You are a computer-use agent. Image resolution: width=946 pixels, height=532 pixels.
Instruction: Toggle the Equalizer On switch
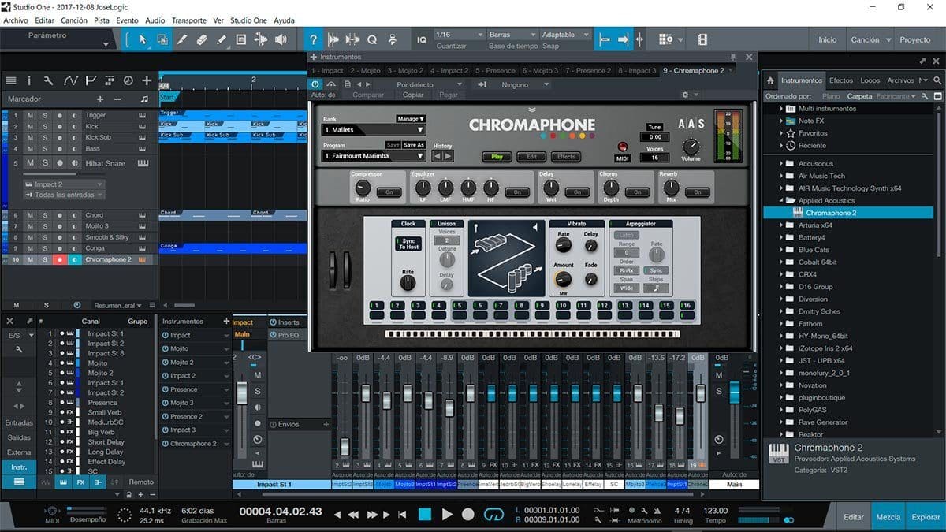point(517,192)
